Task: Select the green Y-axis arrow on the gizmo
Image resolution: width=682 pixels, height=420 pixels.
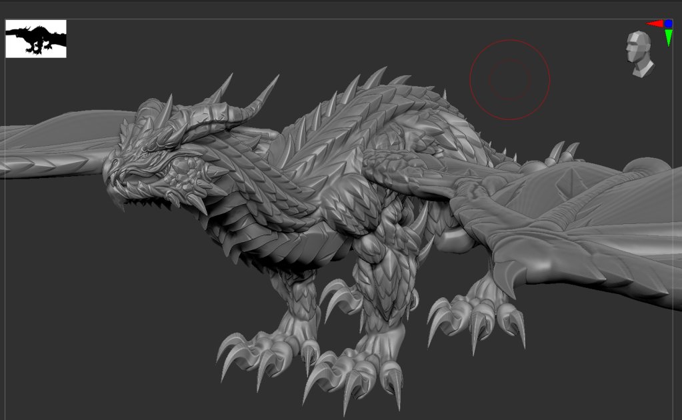Action: coord(668,37)
